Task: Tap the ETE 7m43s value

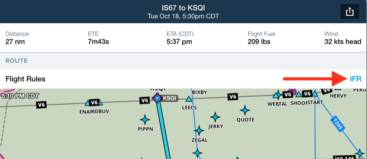Action: (x=99, y=42)
